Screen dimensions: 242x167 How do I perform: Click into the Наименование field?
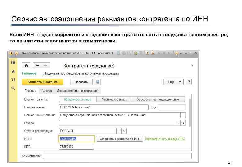[x=104, y=107]
